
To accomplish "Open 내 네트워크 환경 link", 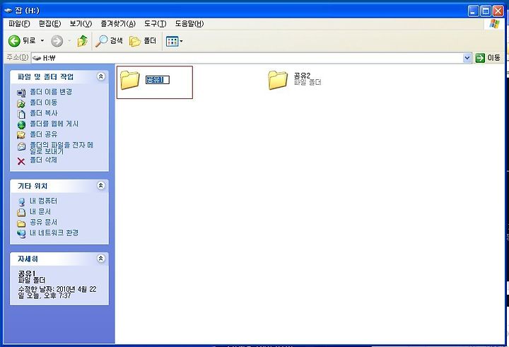I will tap(54, 233).
